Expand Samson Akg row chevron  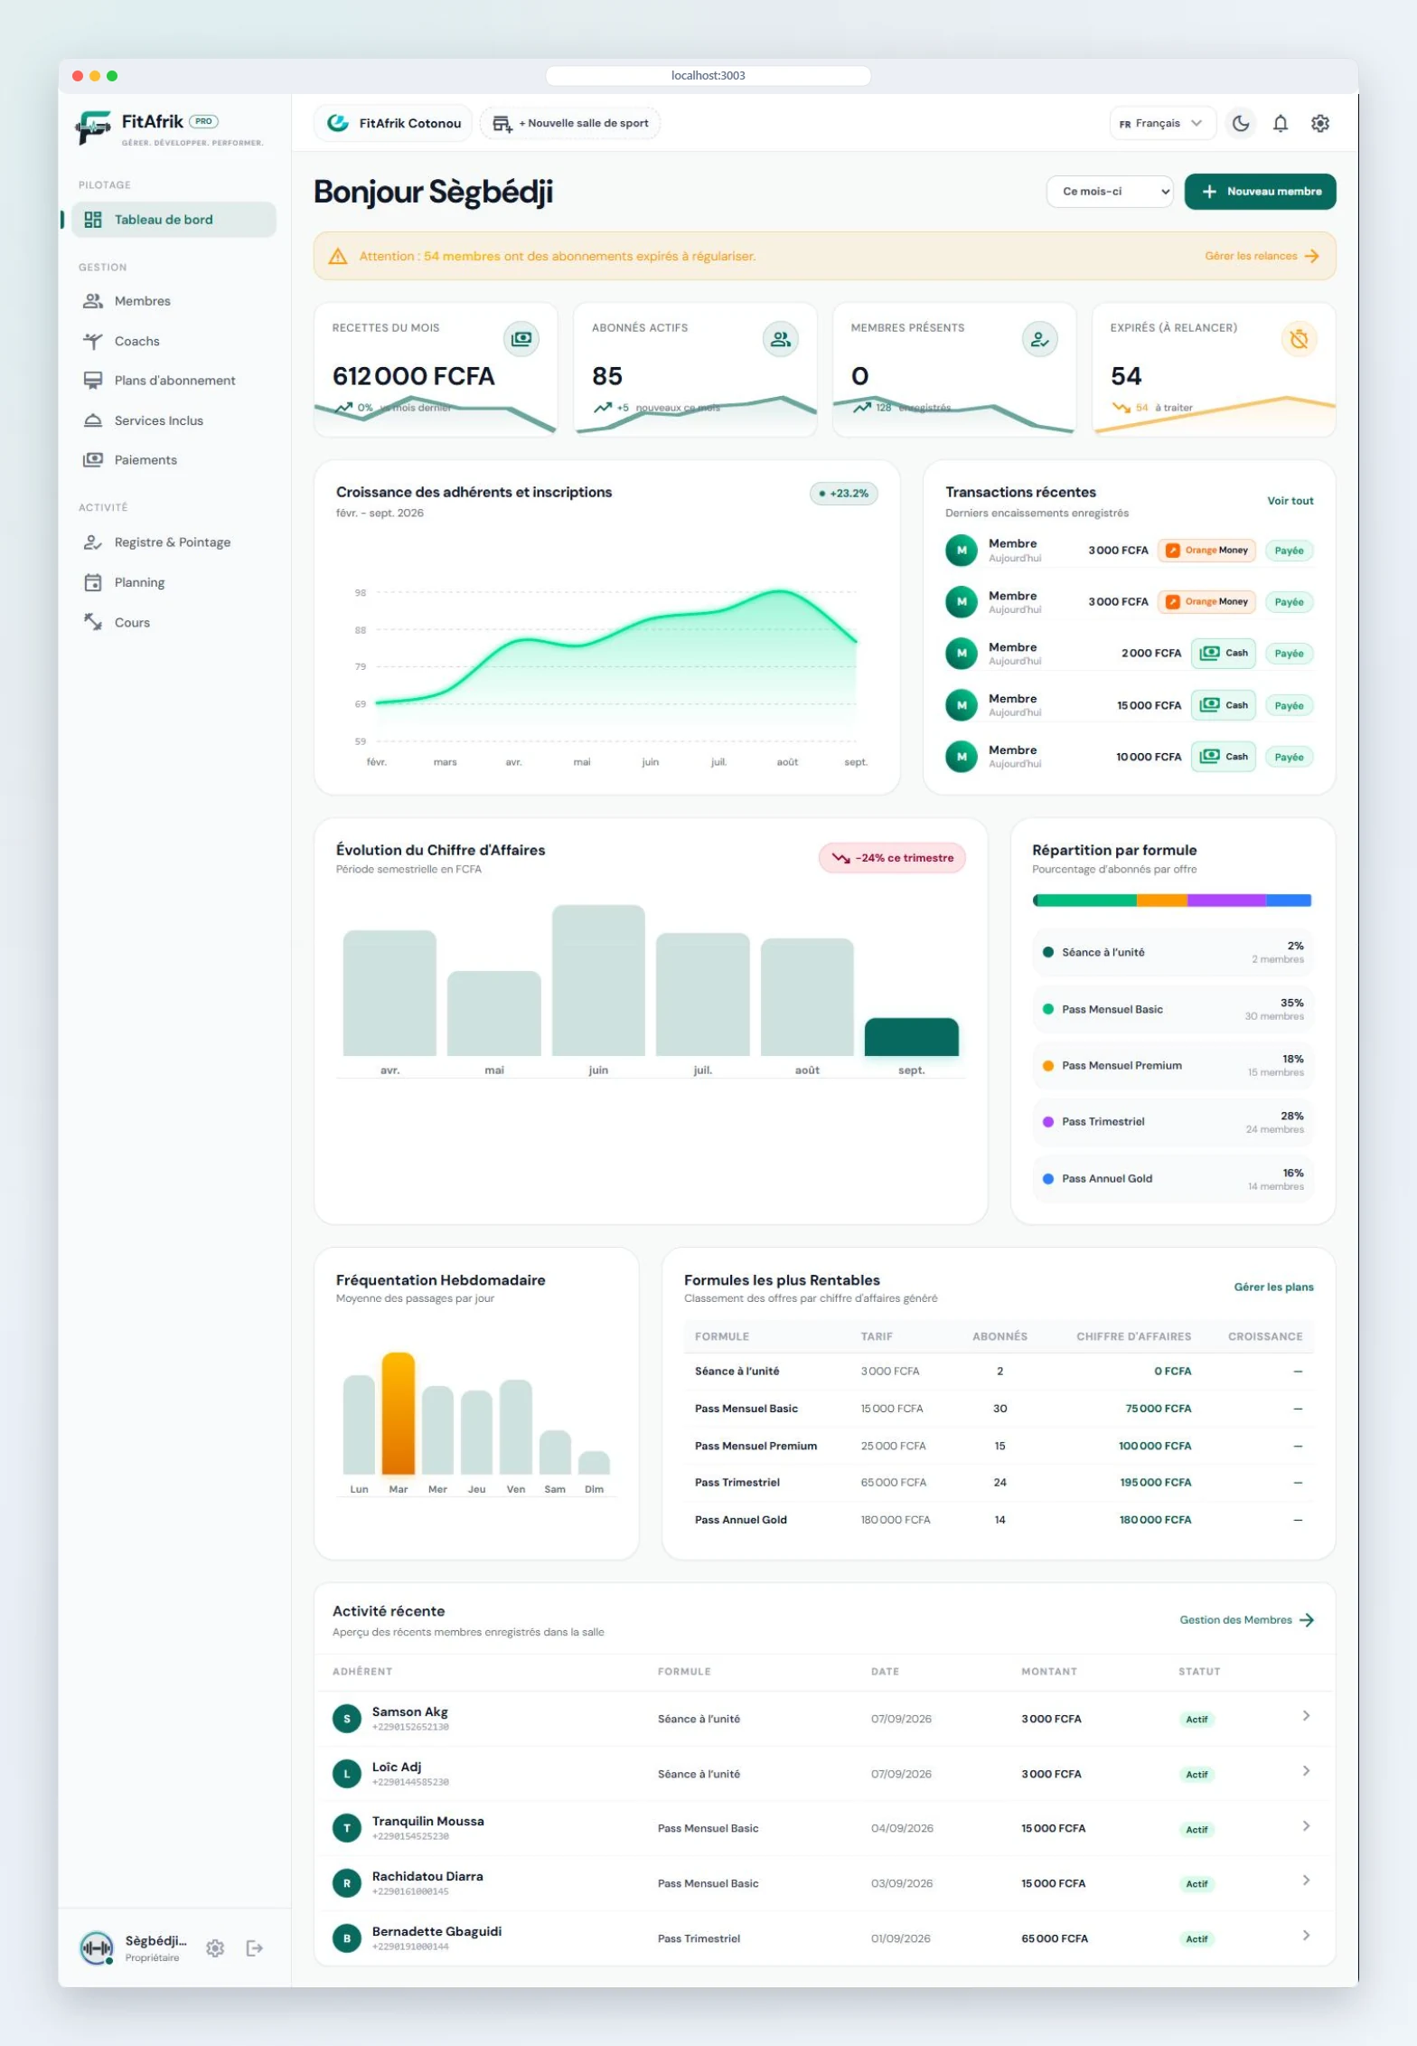pos(1306,1715)
